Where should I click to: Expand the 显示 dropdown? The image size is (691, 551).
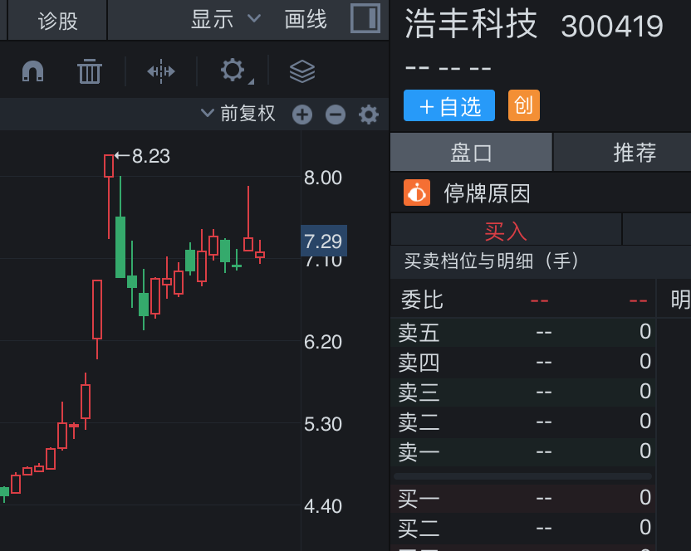[x=225, y=19]
